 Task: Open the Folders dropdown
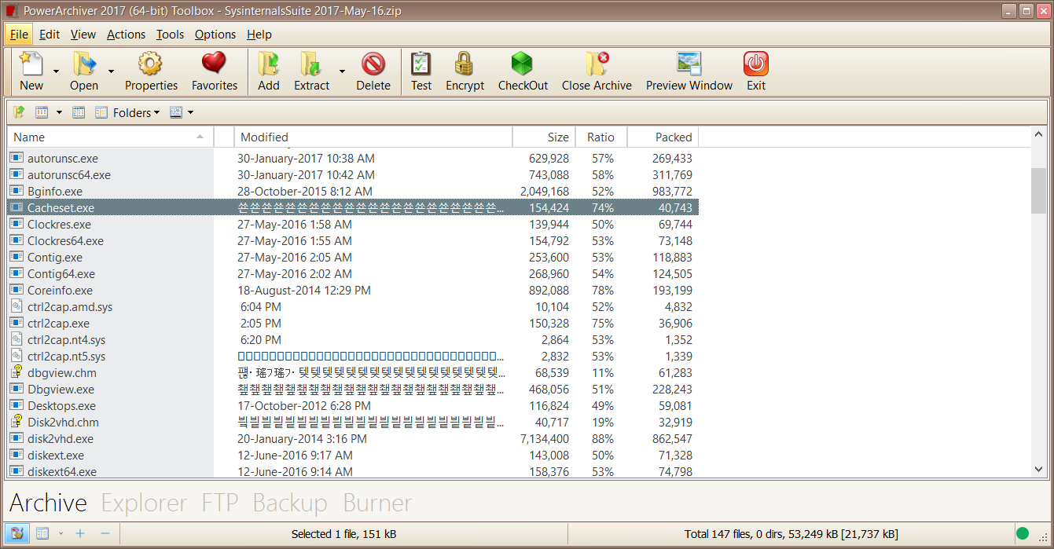pyautogui.click(x=136, y=112)
